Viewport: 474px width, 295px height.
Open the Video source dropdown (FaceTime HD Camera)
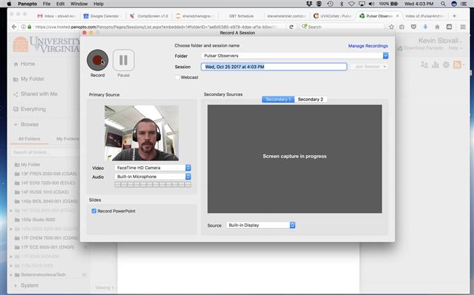coord(153,167)
